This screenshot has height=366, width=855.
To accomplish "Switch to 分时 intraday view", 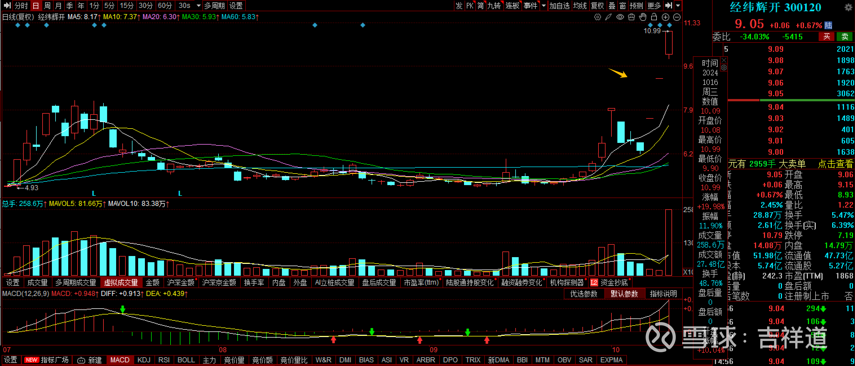I will pos(22,6).
